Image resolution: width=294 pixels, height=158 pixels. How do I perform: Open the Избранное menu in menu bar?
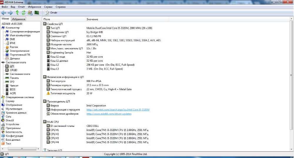[34, 7]
